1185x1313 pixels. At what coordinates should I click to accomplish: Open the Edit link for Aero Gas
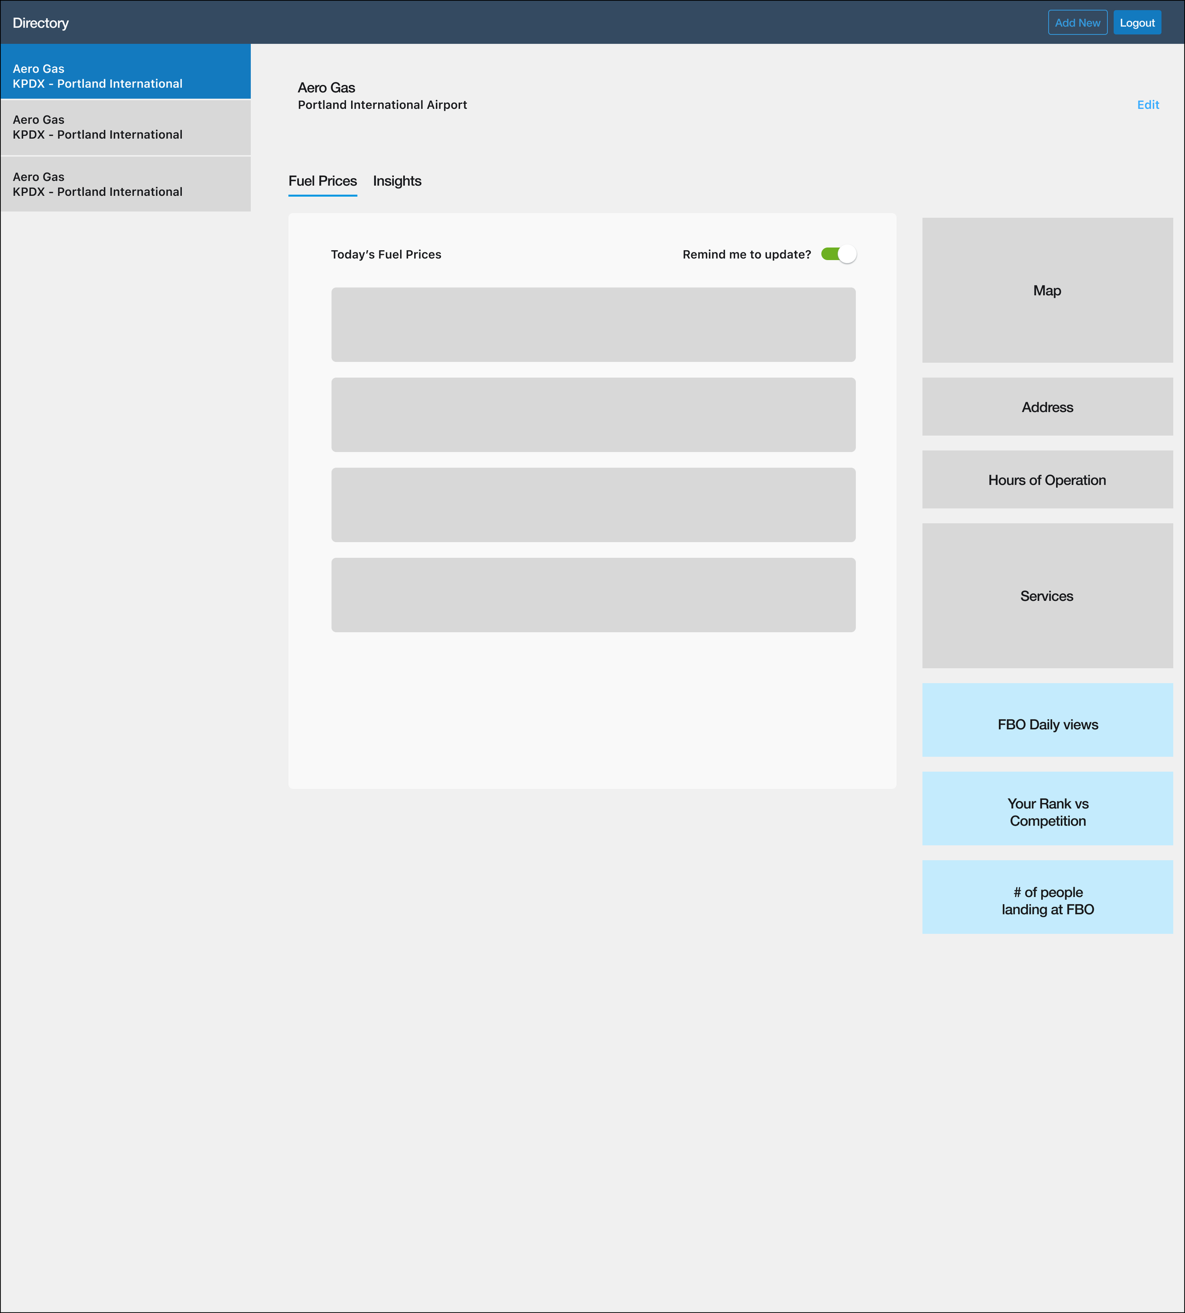[1147, 105]
